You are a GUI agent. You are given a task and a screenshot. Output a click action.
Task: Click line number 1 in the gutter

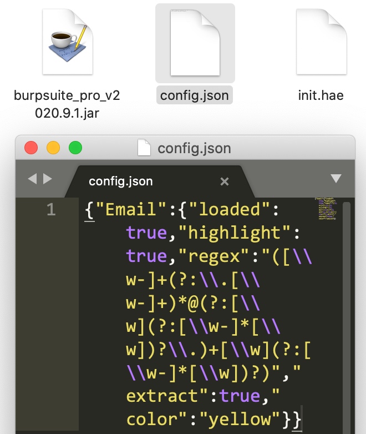(x=51, y=210)
